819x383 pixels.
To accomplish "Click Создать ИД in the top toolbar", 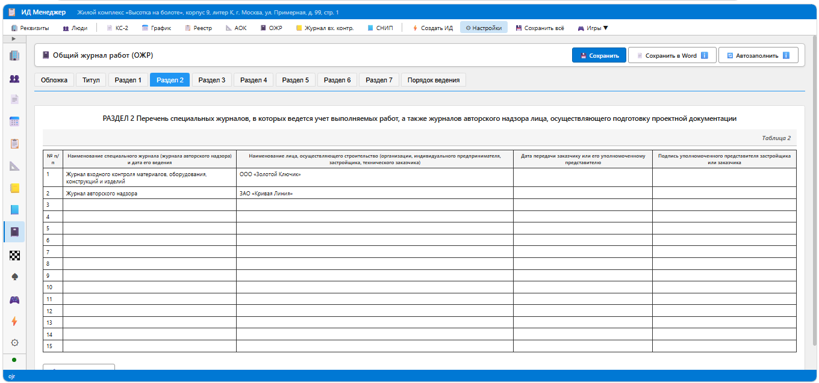I will [x=432, y=28].
